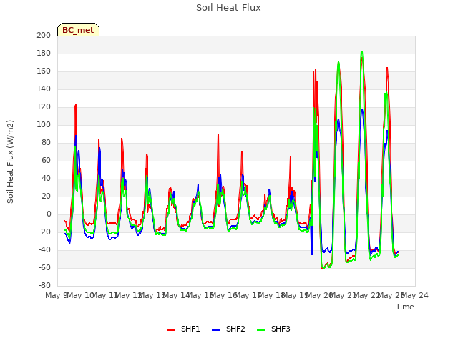Viewport: 458px width, 343px height.
Task: Click the May 22 x-axis label
Action: click(367, 295)
